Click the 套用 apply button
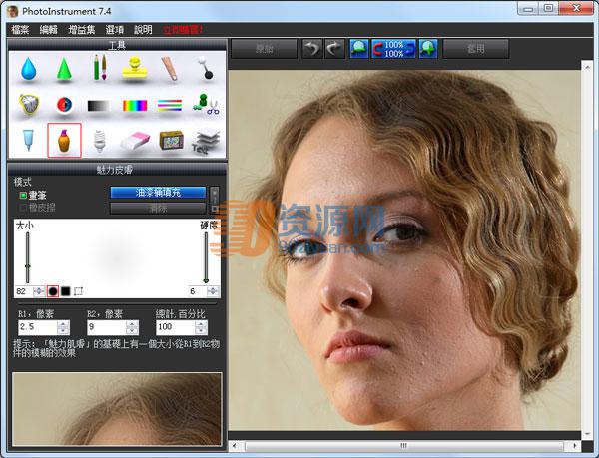The width and height of the screenshot is (599, 458). tap(475, 49)
